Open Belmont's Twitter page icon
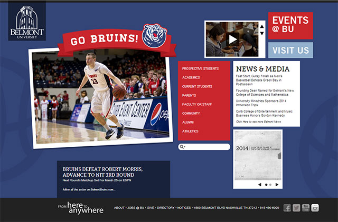The height and width of the screenshot is (222, 338). pyautogui.click(x=296, y=208)
